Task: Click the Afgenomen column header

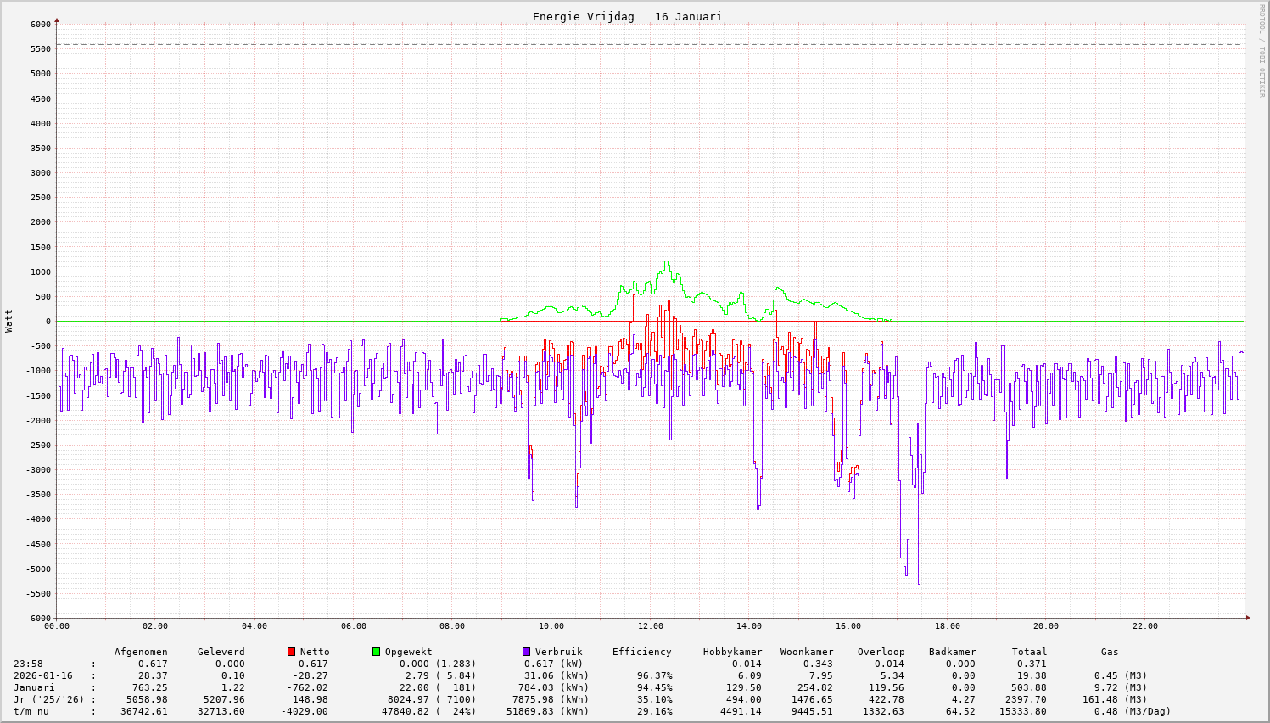Action: tap(141, 652)
